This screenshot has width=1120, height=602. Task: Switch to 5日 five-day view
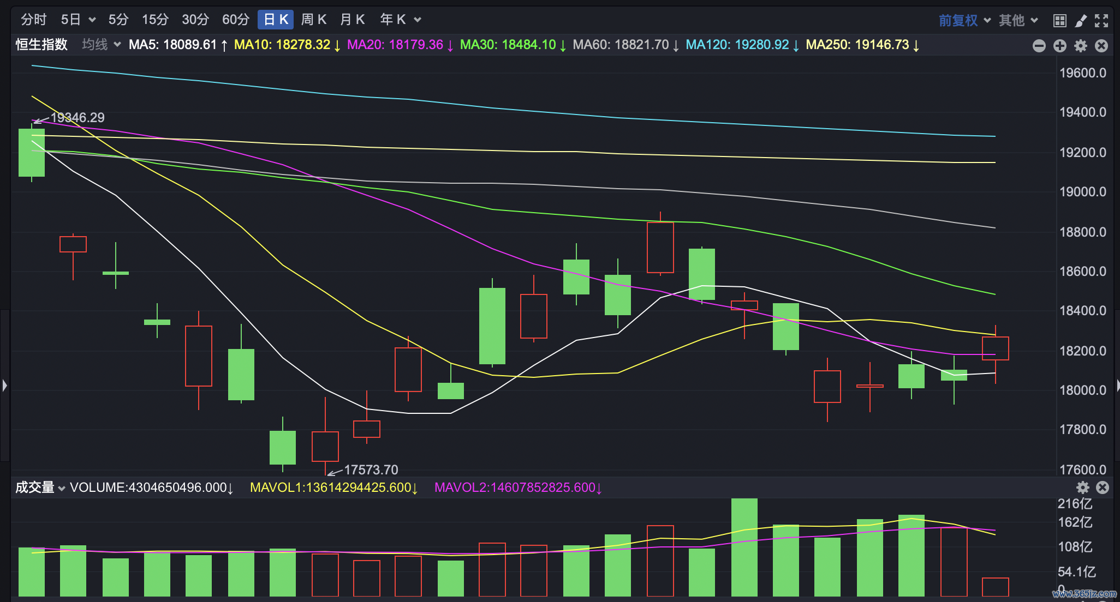tap(71, 20)
